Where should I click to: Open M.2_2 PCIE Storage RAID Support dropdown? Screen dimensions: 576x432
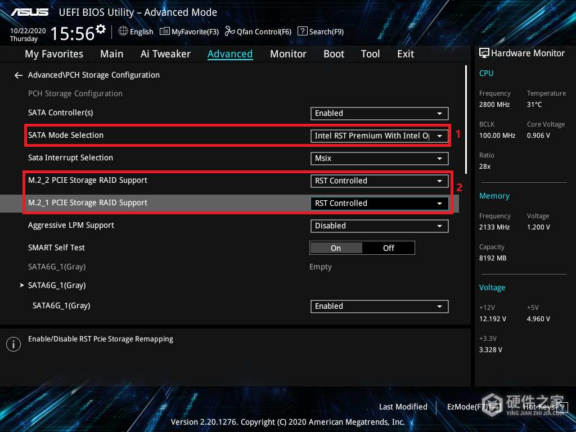click(x=380, y=181)
